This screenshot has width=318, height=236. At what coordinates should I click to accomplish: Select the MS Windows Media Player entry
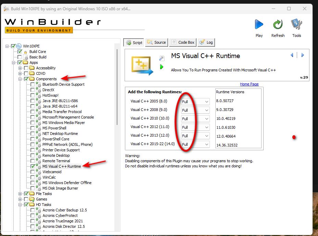point(63,123)
